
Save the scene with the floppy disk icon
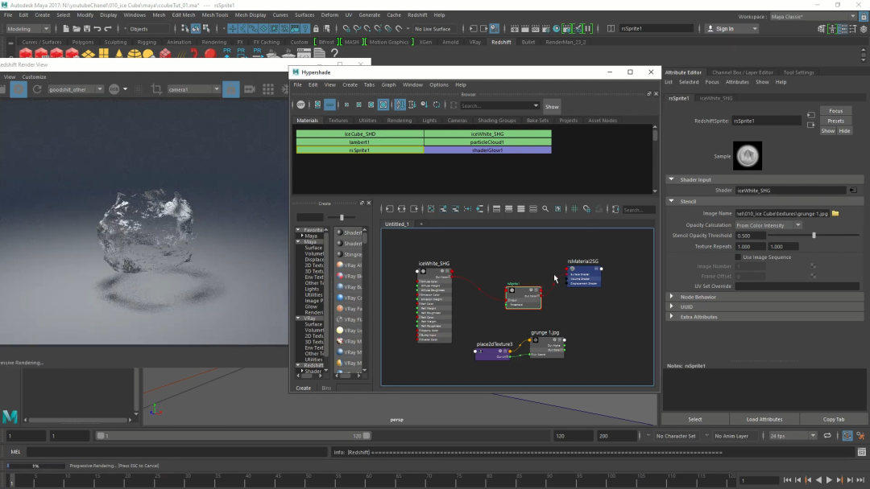point(87,28)
